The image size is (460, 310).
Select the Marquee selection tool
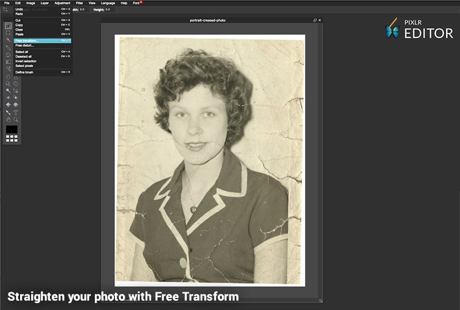(8, 26)
